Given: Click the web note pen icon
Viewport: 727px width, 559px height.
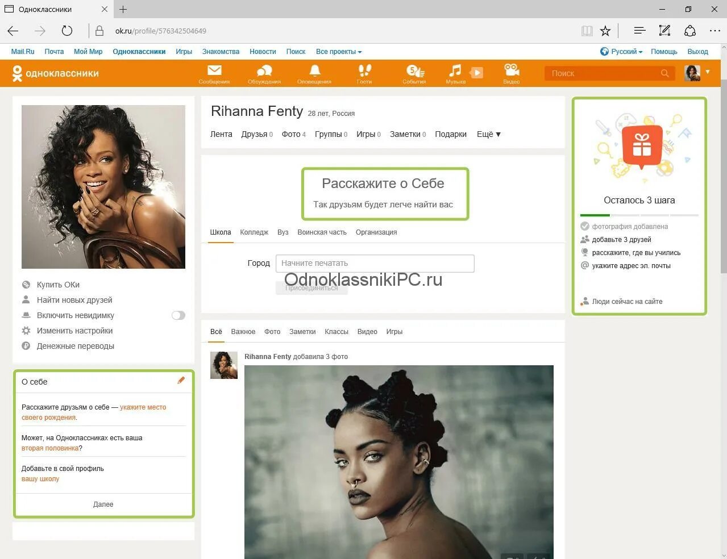Looking at the screenshot, I should tap(664, 31).
